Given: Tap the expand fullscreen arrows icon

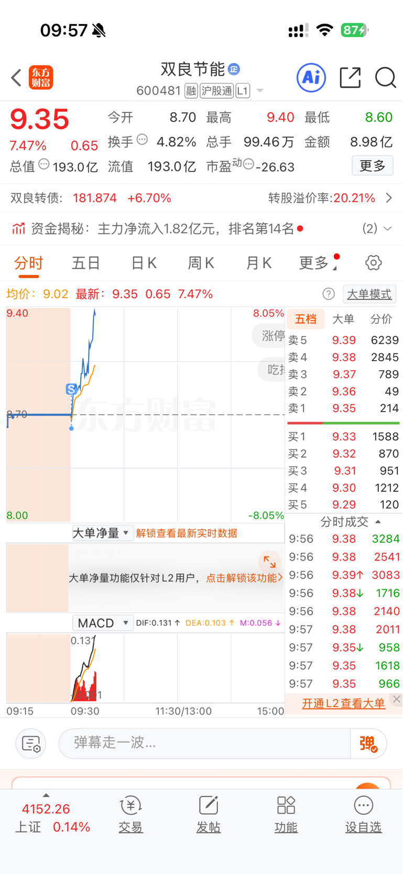Looking at the screenshot, I should (x=270, y=562).
